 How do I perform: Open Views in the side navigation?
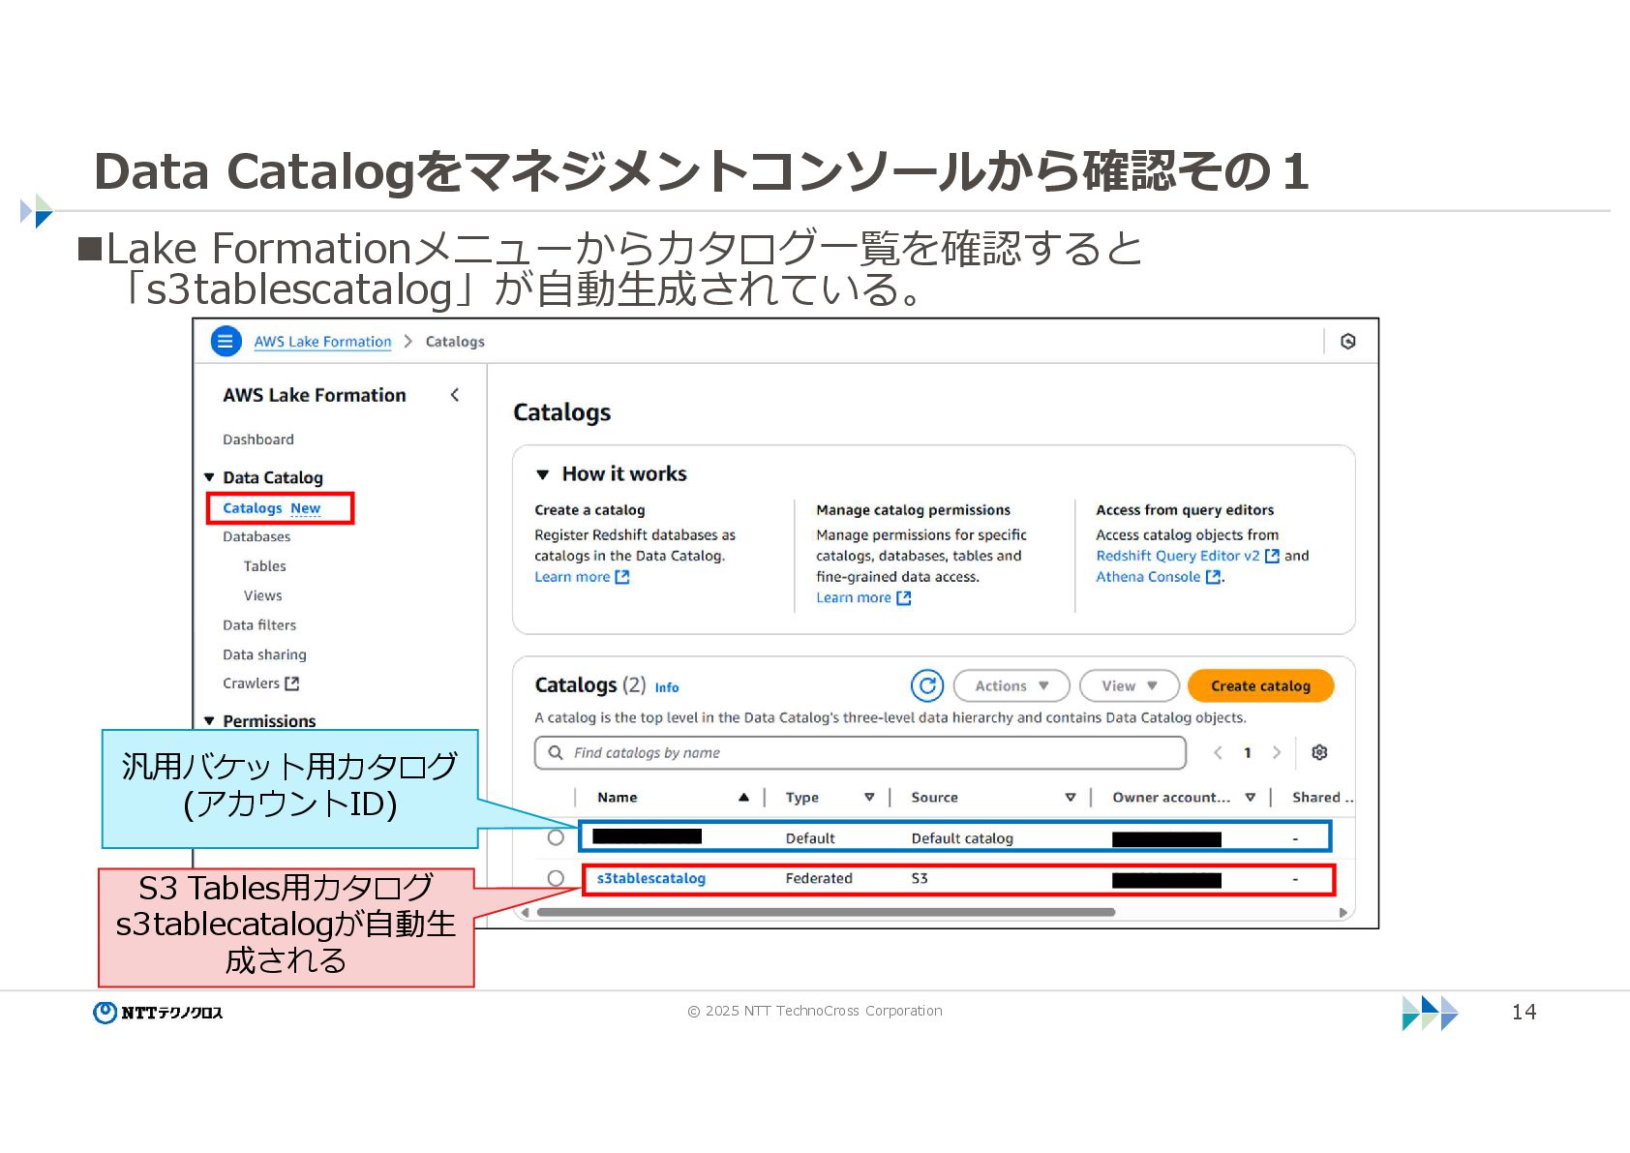click(x=263, y=595)
